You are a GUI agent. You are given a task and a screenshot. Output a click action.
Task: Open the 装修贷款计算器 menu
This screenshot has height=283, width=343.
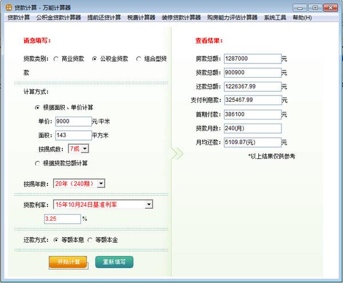(181, 18)
